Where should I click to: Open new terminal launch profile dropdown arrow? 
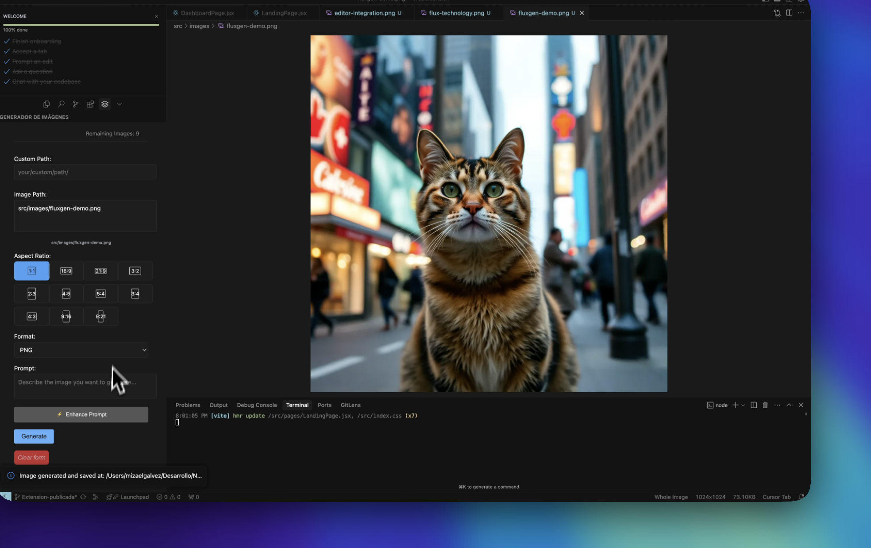(743, 405)
